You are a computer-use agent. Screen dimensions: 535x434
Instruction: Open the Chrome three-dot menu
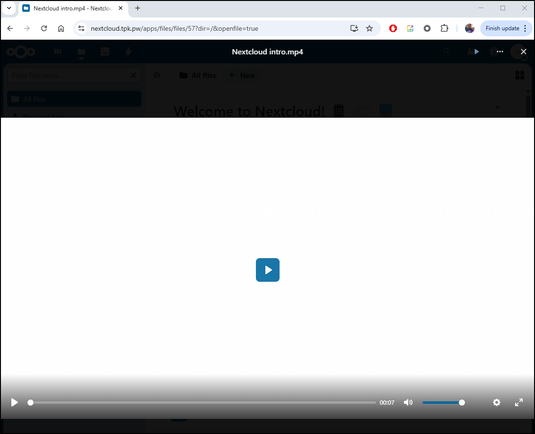525,28
